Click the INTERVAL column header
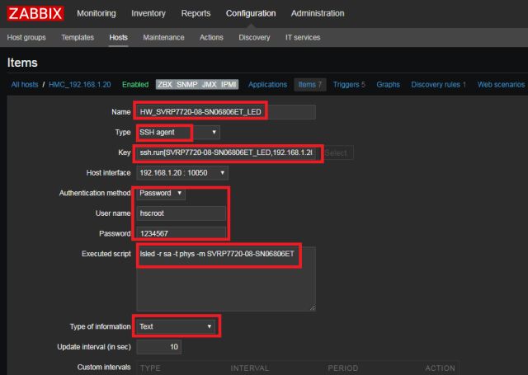The width and height of the screenshot is (528, 375). pyautogui.click(x=249, y=368)
